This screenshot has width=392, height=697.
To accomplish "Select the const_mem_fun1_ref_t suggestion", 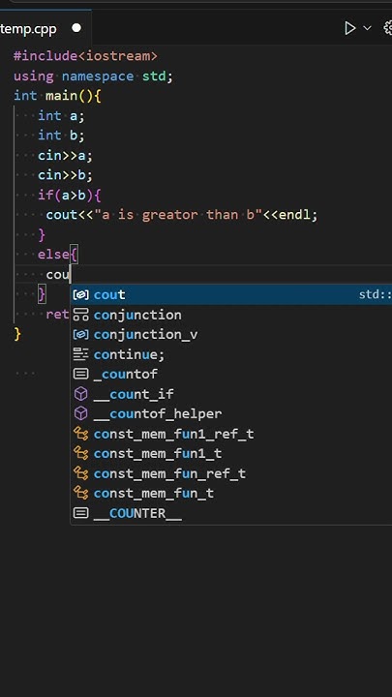I will point(231,434).
